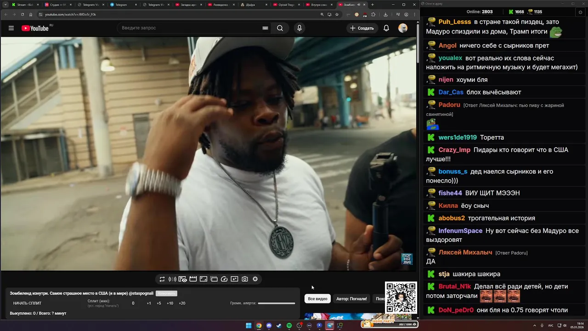Click the +1 split minutes button
This screenshot has height=331, width=588.
(x=149, y=303)
